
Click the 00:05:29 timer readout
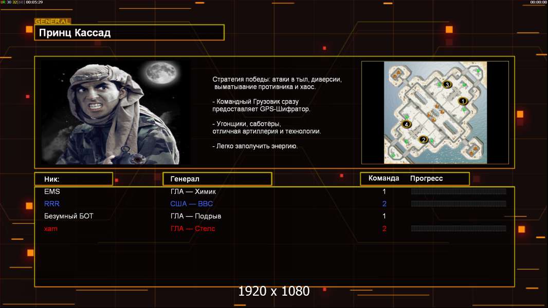(34, 2)
